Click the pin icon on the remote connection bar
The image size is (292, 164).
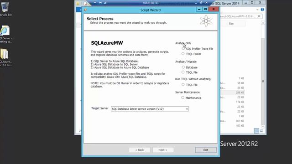[x=100, y=3]
